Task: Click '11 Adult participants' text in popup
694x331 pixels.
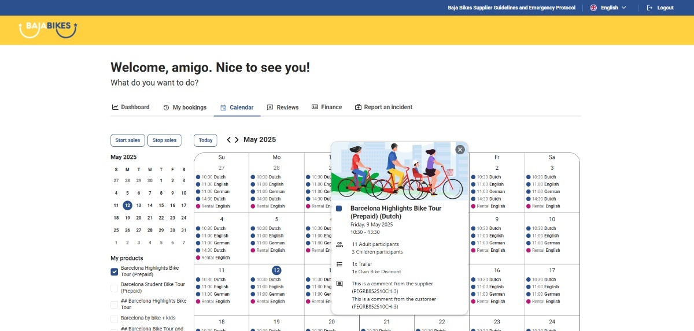Action: click(x=375, y=244)
